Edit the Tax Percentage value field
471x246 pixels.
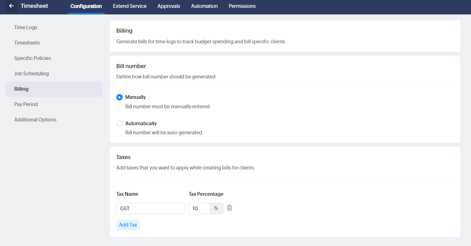pos(199,208)
